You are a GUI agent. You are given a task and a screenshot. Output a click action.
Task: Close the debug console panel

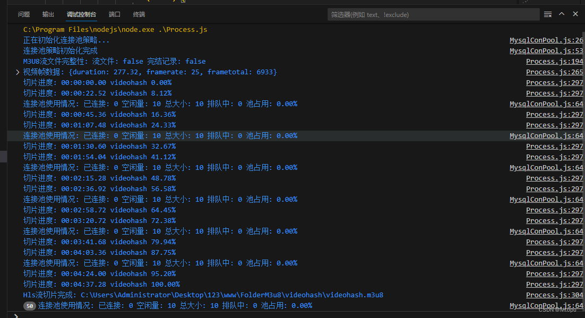click(x=575, y=14)
